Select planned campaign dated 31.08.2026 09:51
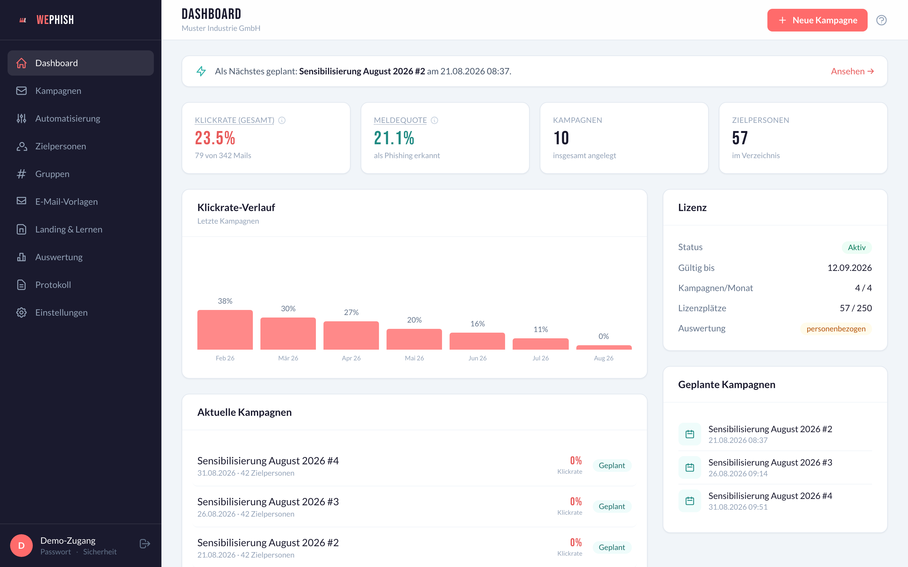 point(775,501)
